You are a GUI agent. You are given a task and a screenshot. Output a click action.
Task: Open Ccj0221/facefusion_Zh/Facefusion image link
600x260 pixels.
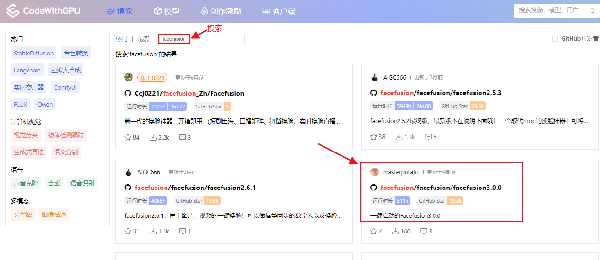pyautogui.click(x=189, y=93)
